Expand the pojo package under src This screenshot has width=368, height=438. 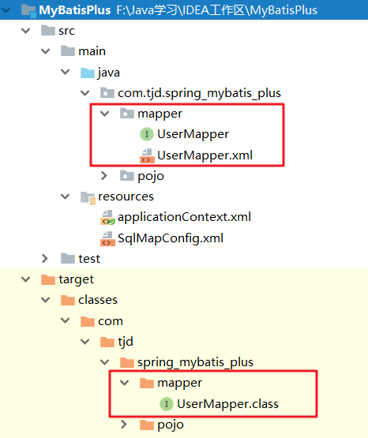coord(104,176)
